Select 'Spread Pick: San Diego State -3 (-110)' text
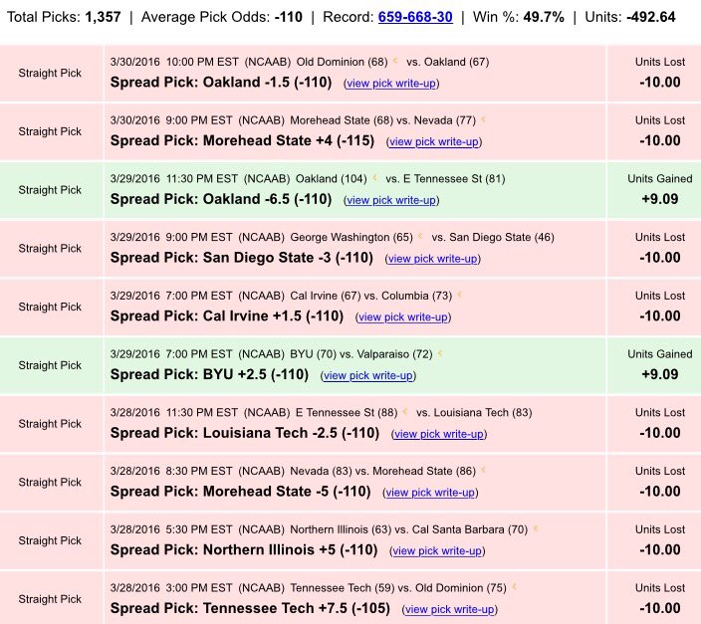701x624 pixels. point(242,258)
